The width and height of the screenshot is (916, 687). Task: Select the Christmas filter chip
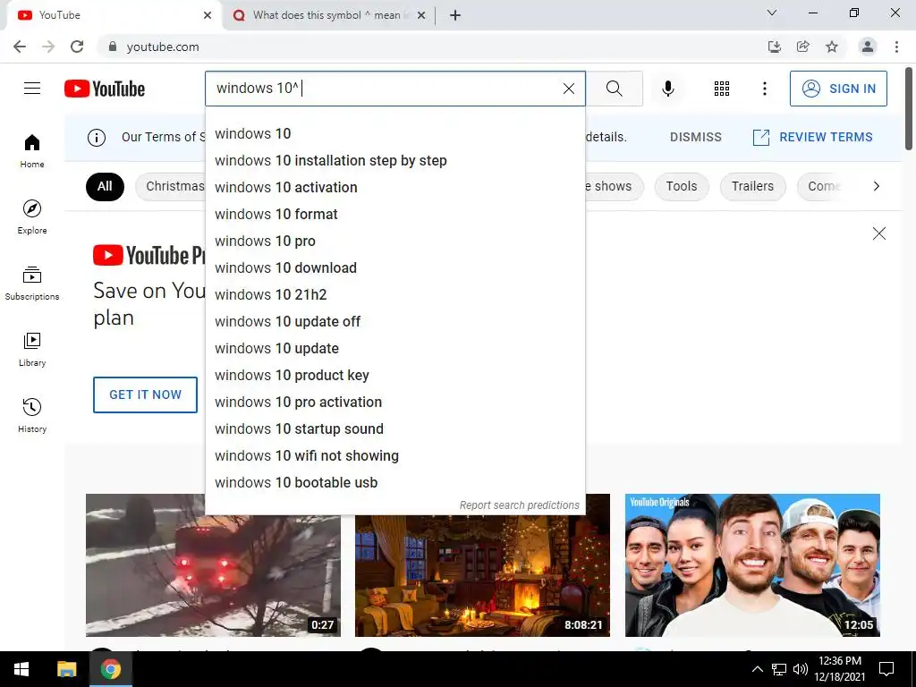[171, 186]
